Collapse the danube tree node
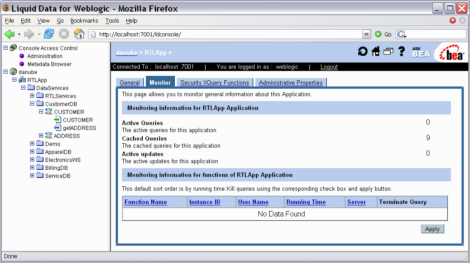Image resolution: width=470 pixels, height=263 pixels. 5,72
